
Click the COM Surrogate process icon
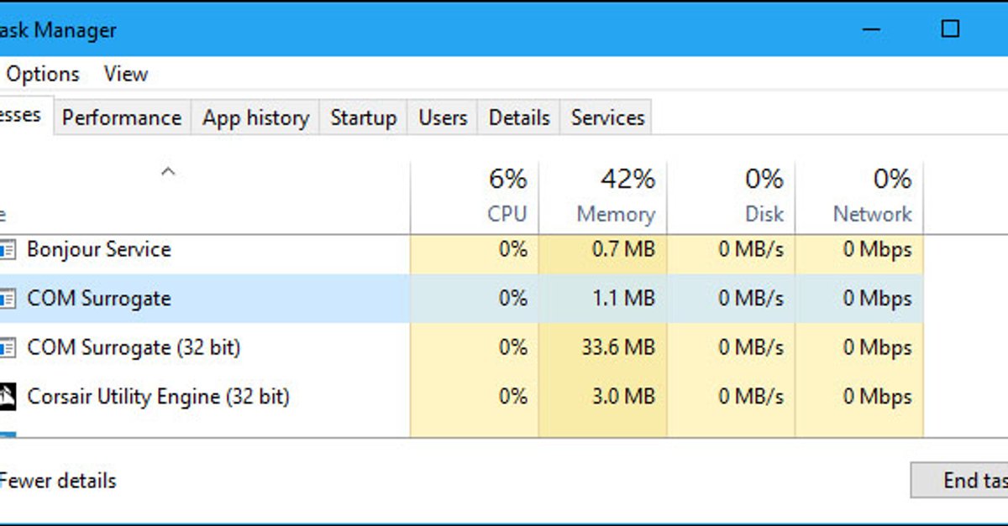click(x=8, y=298)
